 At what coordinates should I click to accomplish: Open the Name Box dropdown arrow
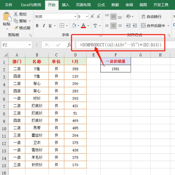coord(30,45)
